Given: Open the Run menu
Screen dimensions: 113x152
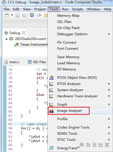Looking at the screenshot, I should point(65,9).
